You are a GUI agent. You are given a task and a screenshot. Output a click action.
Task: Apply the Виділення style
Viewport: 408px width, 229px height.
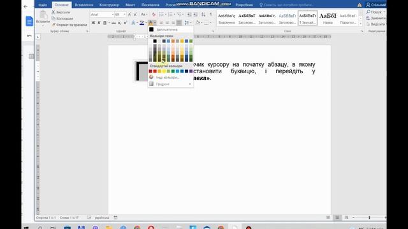tap(226, 18)
